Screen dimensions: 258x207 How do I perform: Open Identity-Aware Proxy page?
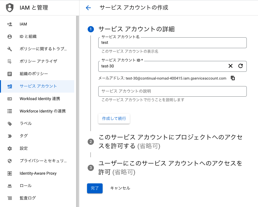[x=37, y=173]
